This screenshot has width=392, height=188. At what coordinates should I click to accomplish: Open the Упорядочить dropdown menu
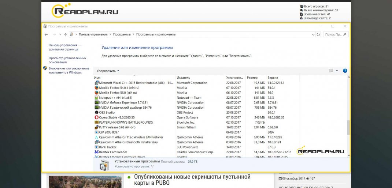[108, 71]
